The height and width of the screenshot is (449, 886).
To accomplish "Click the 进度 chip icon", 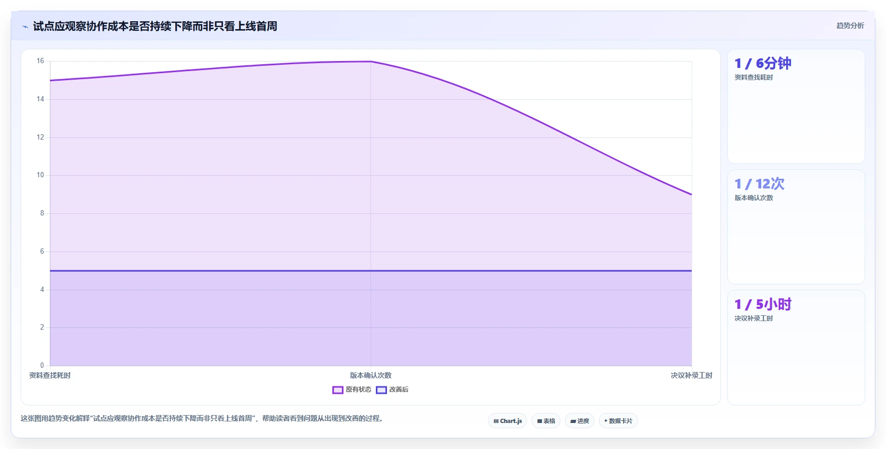I will click(573, 421).
